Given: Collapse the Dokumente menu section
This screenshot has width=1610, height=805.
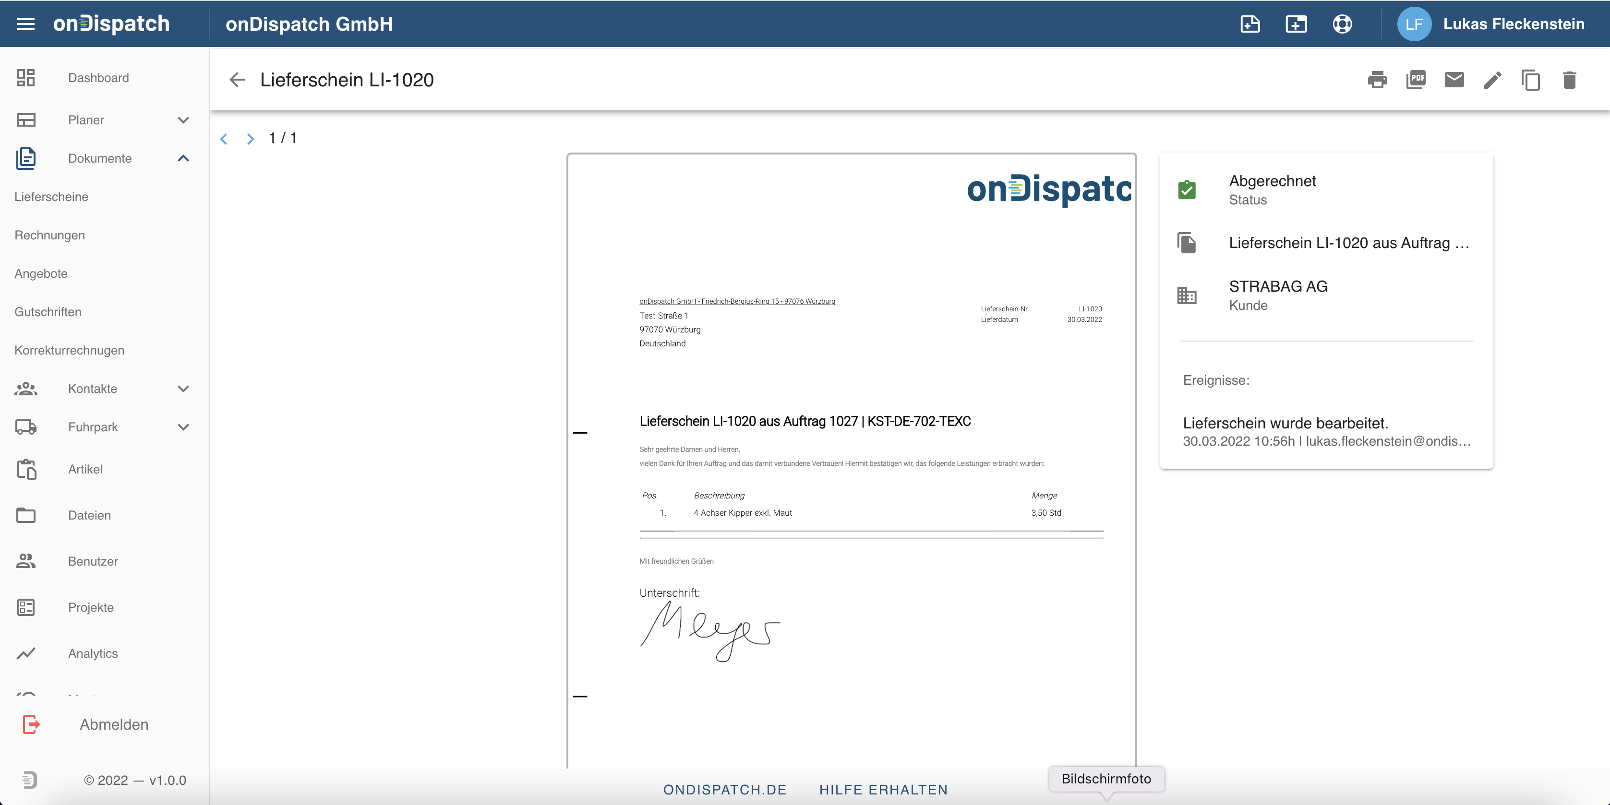Looking at the screenshot, I should coord(182,158).
